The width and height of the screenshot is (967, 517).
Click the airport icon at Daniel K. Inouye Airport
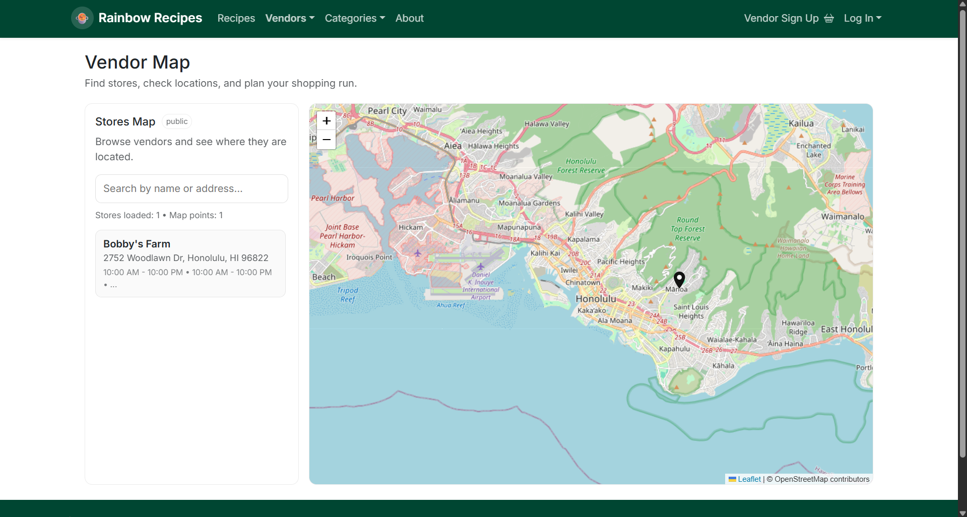pyautogui.click(x=481, y=266)
